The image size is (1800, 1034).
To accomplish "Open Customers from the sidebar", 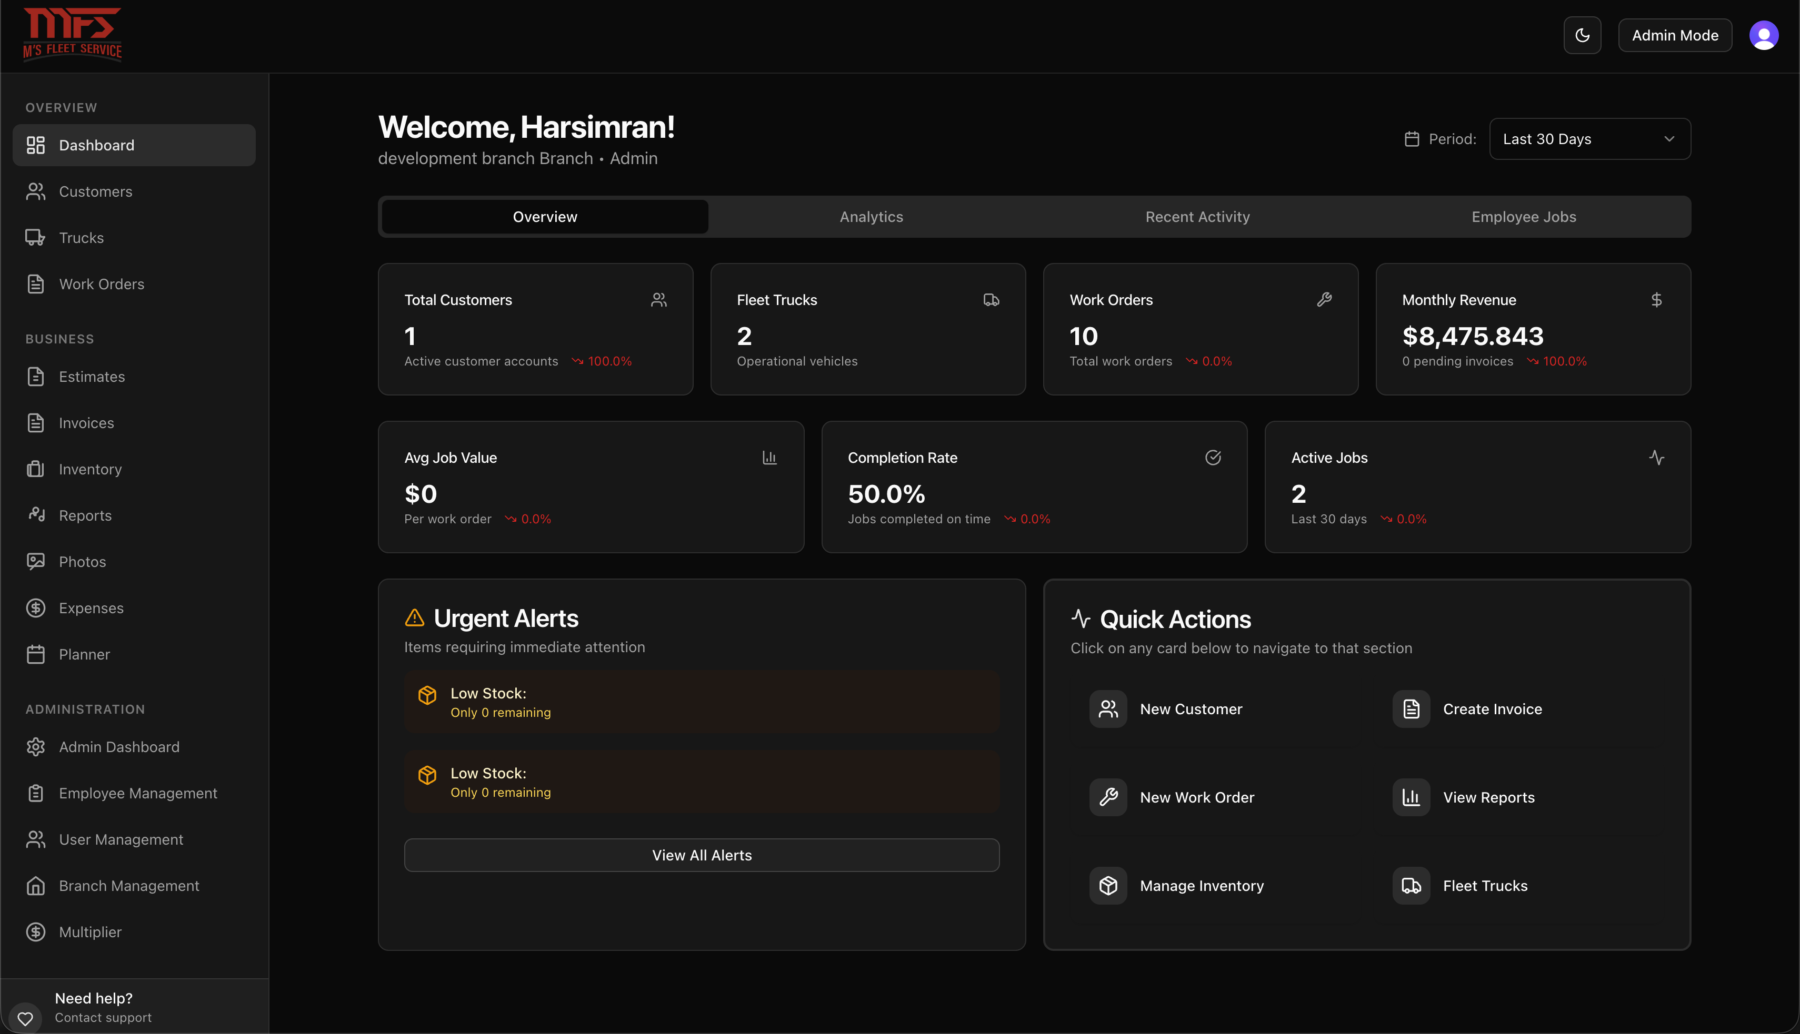I will point(134,192).
